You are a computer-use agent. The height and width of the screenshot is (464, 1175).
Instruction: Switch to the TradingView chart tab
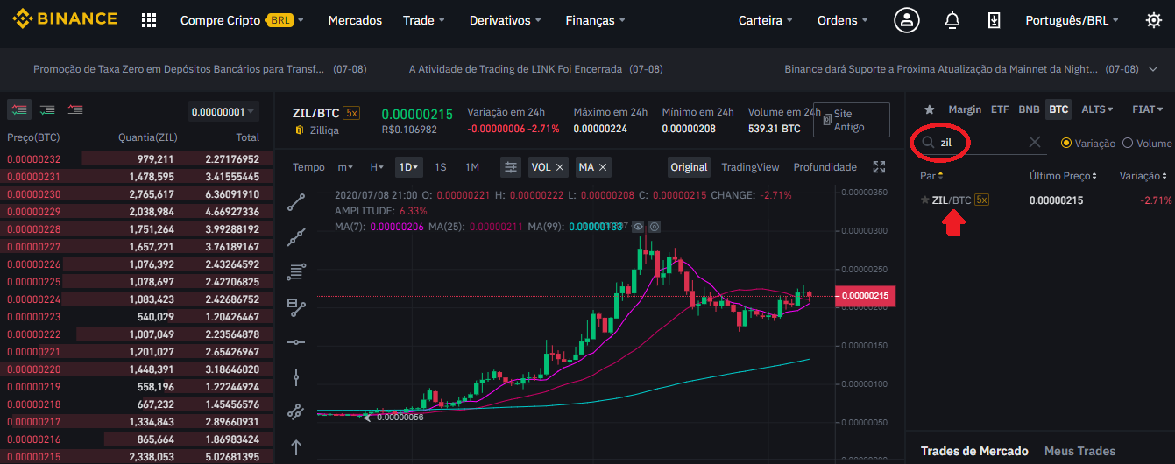pyautogui.click(x=749, y=166)
